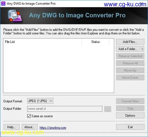The width and height of the screenshot is (148, 137).
Task: Click the Convert Now button
Action: pos(130,101)
